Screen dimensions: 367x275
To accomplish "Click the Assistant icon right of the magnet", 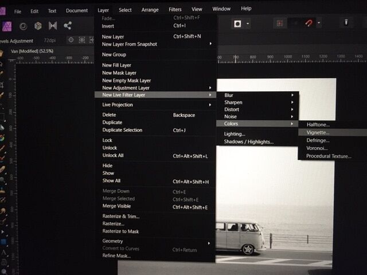I will (346, 23).
